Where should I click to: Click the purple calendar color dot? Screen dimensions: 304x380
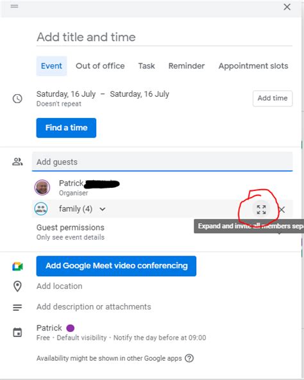pos(71,328)
